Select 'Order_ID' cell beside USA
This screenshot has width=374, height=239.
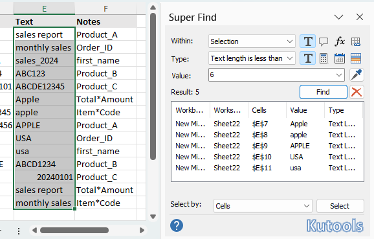(x=106, y=138)
